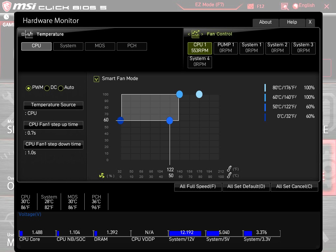Click the right chevron beside Fan Control
Screen dimensions: 336x252
click(x=202, y=34)
